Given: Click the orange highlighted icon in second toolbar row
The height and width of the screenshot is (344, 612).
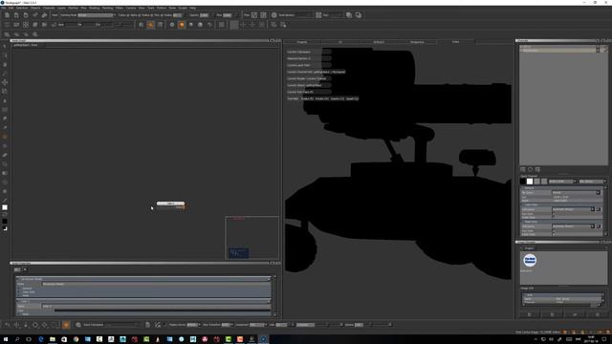Looking at the screenshot, I should point(151,25).
